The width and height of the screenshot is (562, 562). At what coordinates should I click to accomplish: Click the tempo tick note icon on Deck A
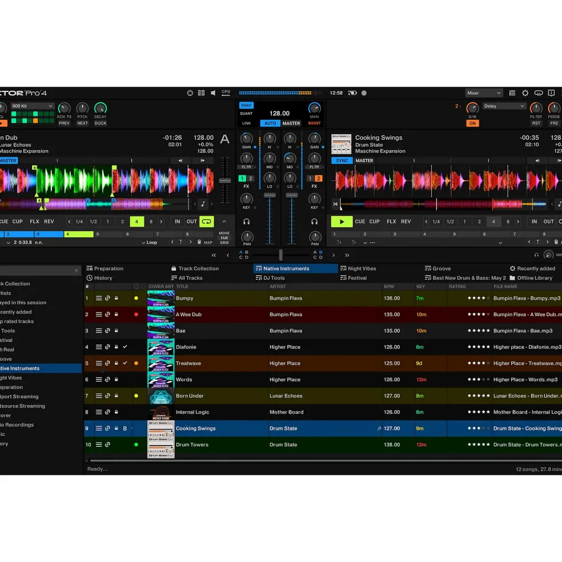(x=203, y=204)
